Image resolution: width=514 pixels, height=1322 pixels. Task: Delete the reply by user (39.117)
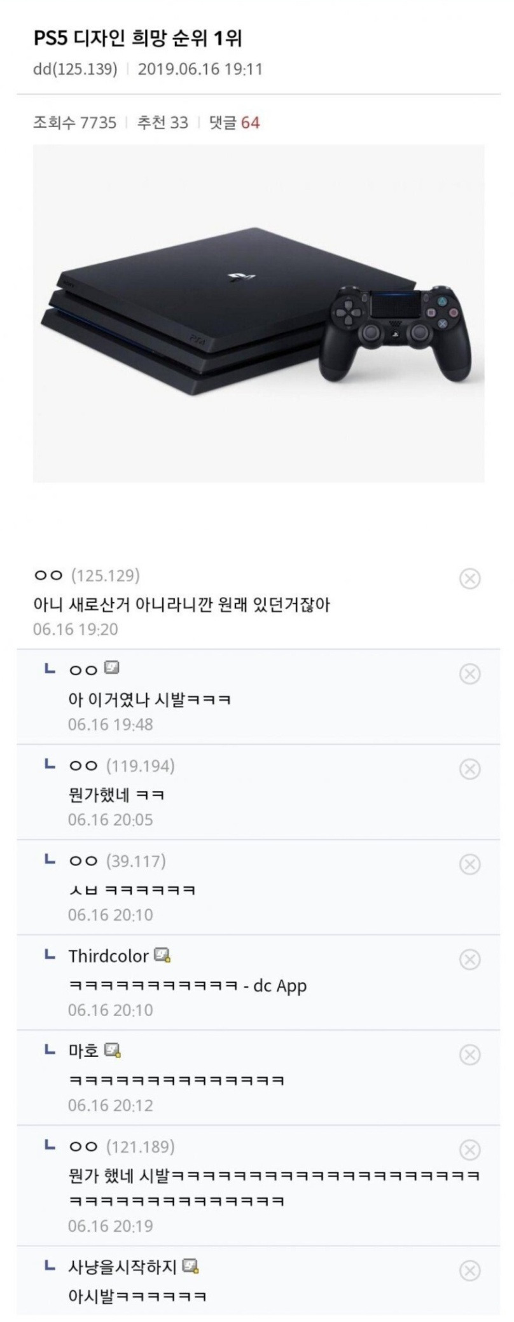469,864
